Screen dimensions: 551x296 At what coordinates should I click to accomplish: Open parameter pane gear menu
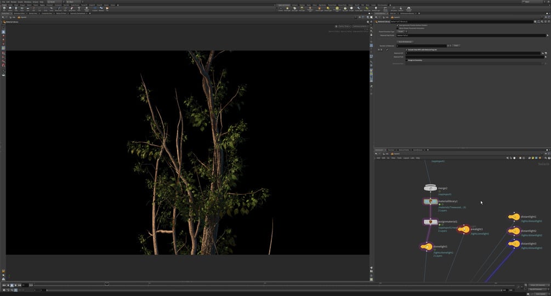point(535,21)
